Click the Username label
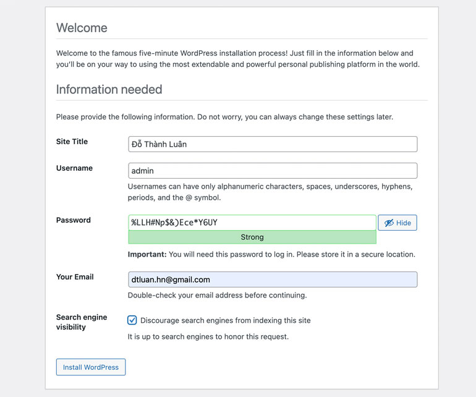476x397 pixels. 74,168
